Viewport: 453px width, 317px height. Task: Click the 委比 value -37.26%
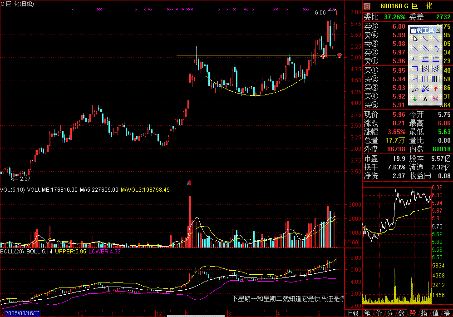(x=394, y=17)
